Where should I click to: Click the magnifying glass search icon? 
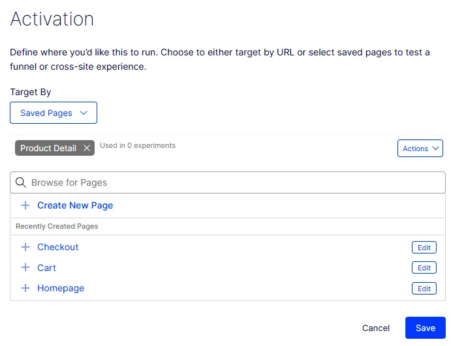21,182
